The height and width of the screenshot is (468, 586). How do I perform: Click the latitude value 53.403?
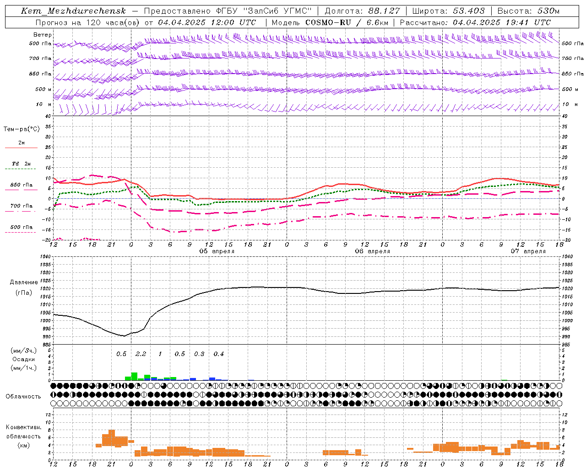click(x=469, y=11)
